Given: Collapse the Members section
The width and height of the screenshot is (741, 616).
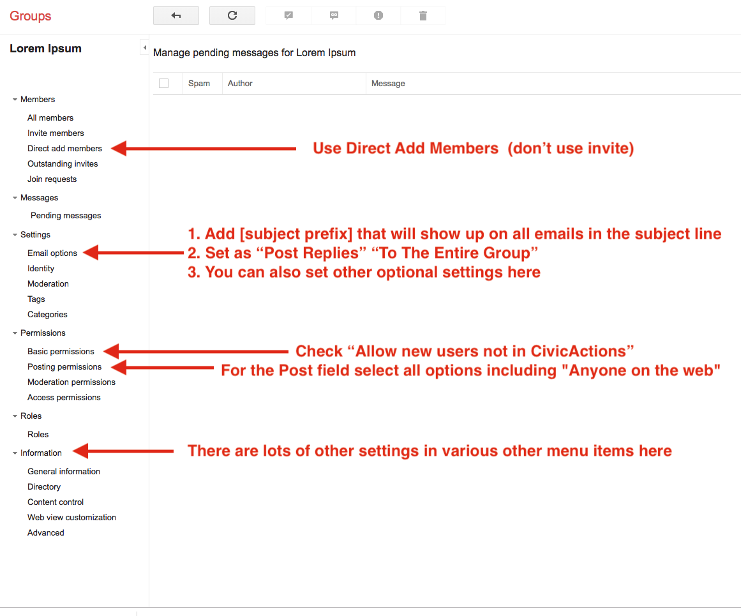Looking at the screenshot, I should click(15, 100).
